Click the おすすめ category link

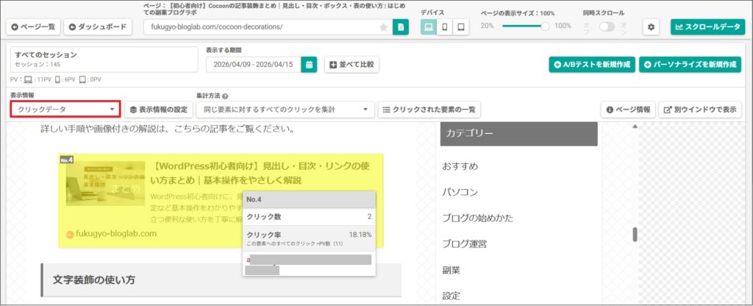pos(460,166)
